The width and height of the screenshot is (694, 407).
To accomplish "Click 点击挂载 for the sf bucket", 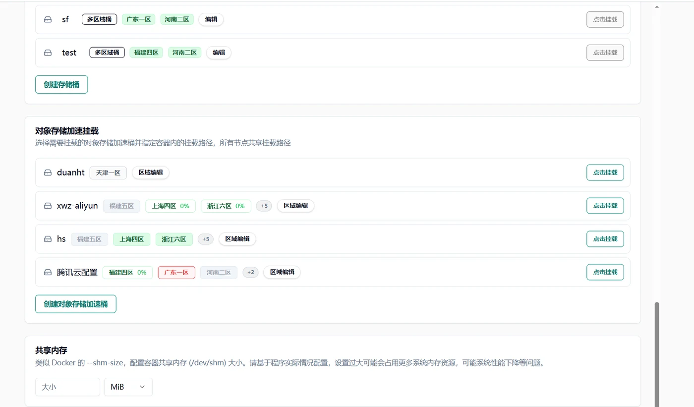I will tap(605, 19).
